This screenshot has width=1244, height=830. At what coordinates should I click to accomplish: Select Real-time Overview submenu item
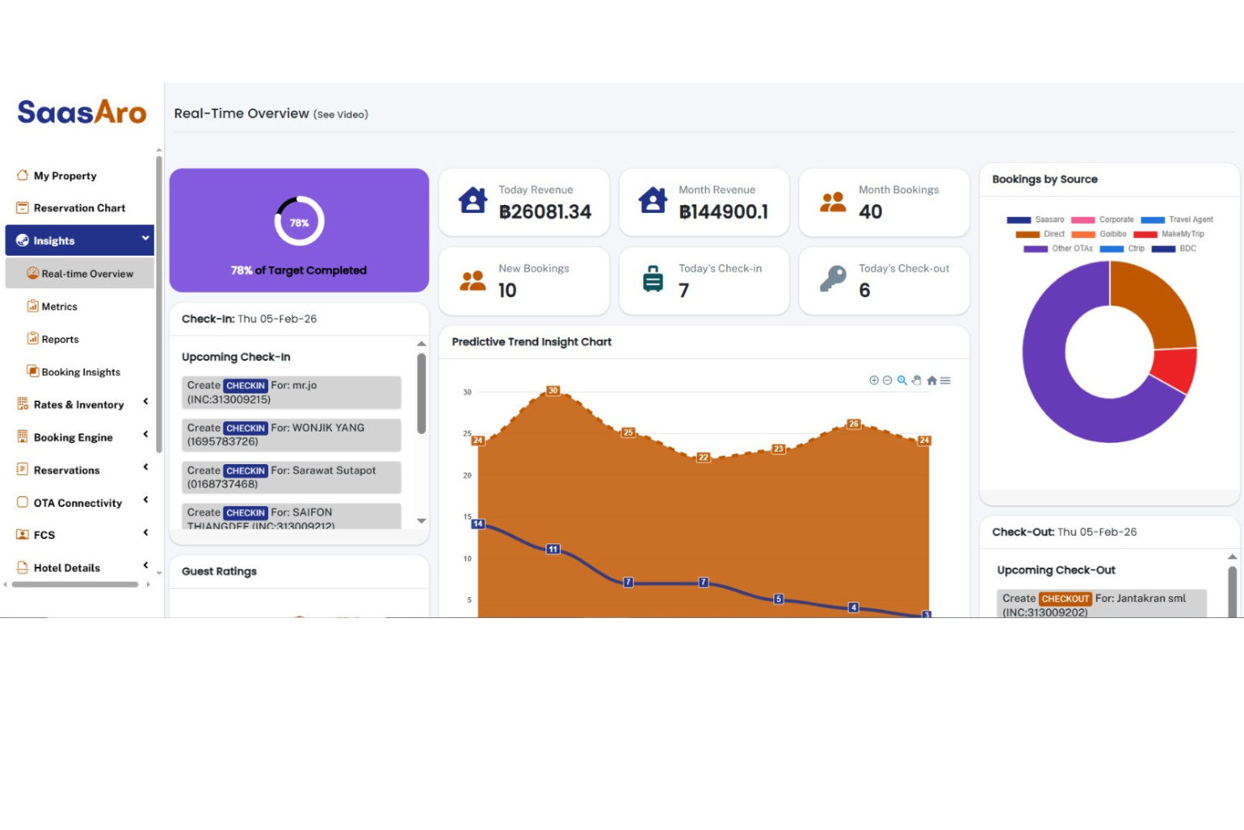pos(80,273)
